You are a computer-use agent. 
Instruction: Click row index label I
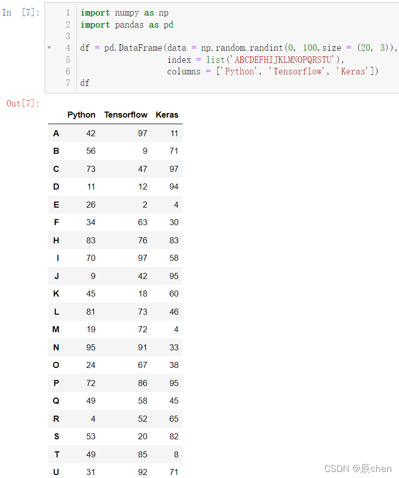[58, 258]
